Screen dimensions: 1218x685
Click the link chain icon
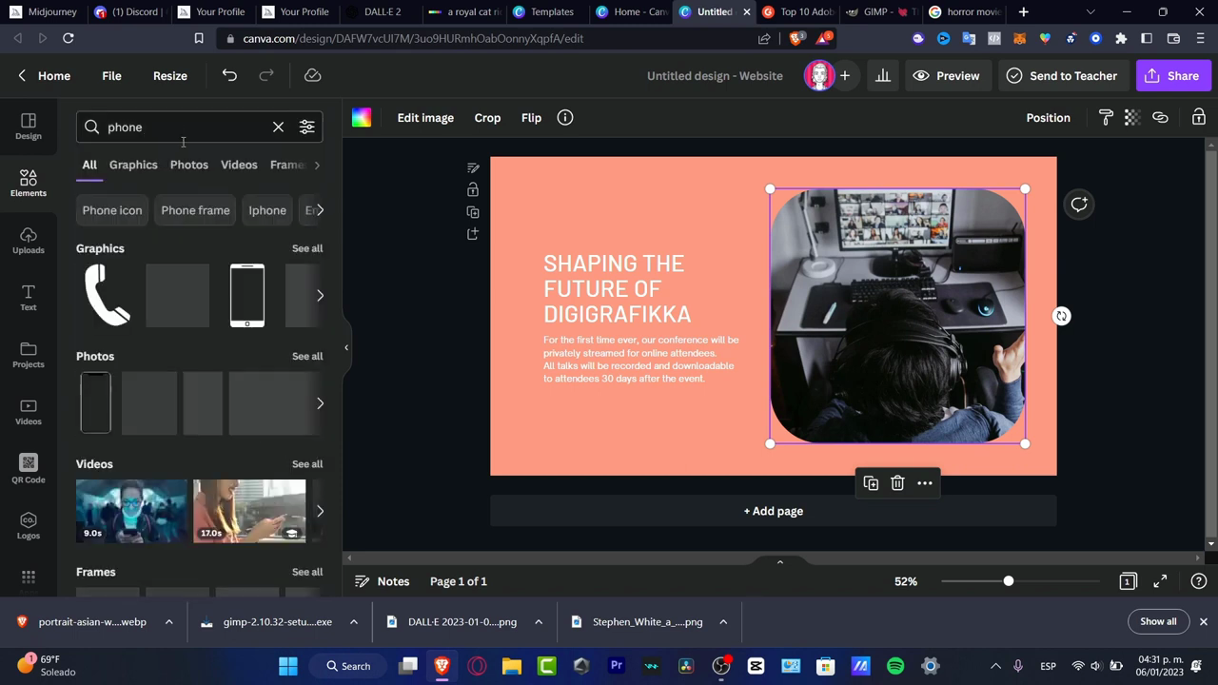[1160, 118]
